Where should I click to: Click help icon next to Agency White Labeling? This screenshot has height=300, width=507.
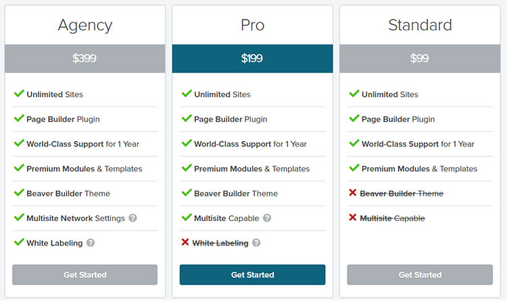point(91,243)
